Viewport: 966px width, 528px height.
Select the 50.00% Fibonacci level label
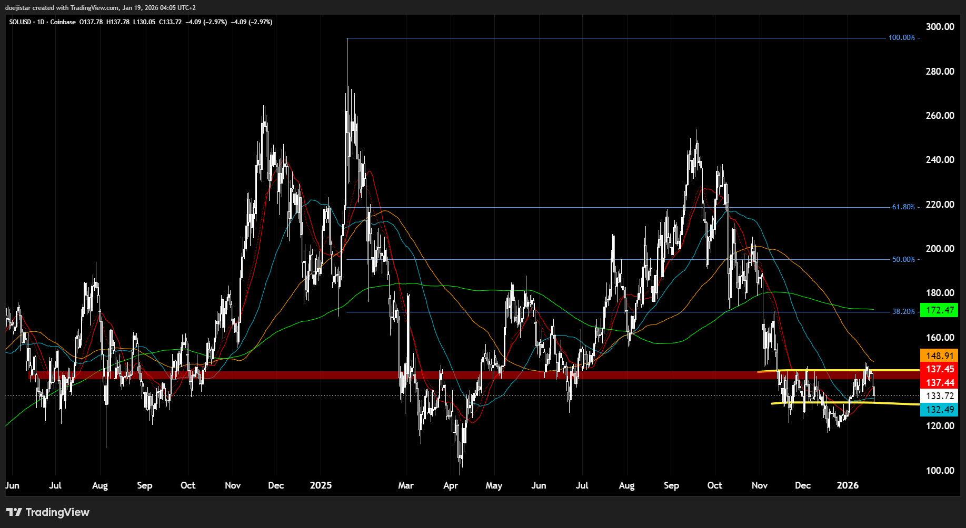pos(903,260)
